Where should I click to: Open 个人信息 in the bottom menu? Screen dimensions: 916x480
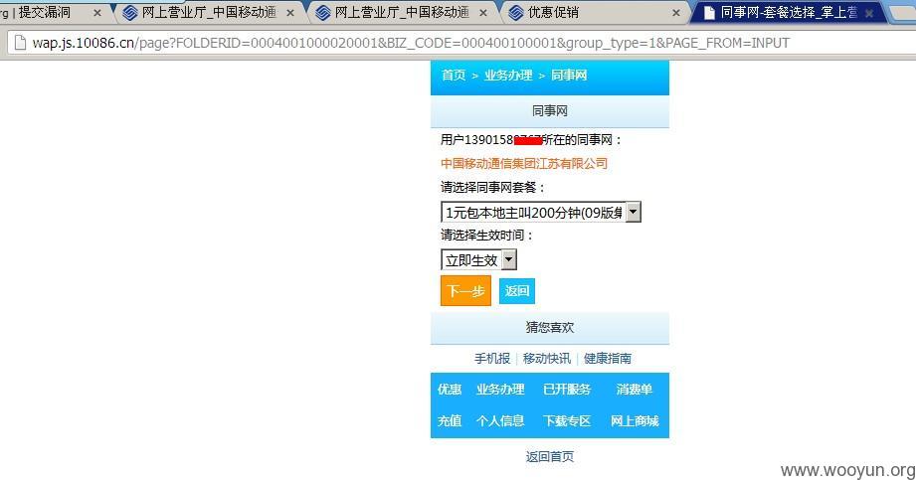click(500, 420)
